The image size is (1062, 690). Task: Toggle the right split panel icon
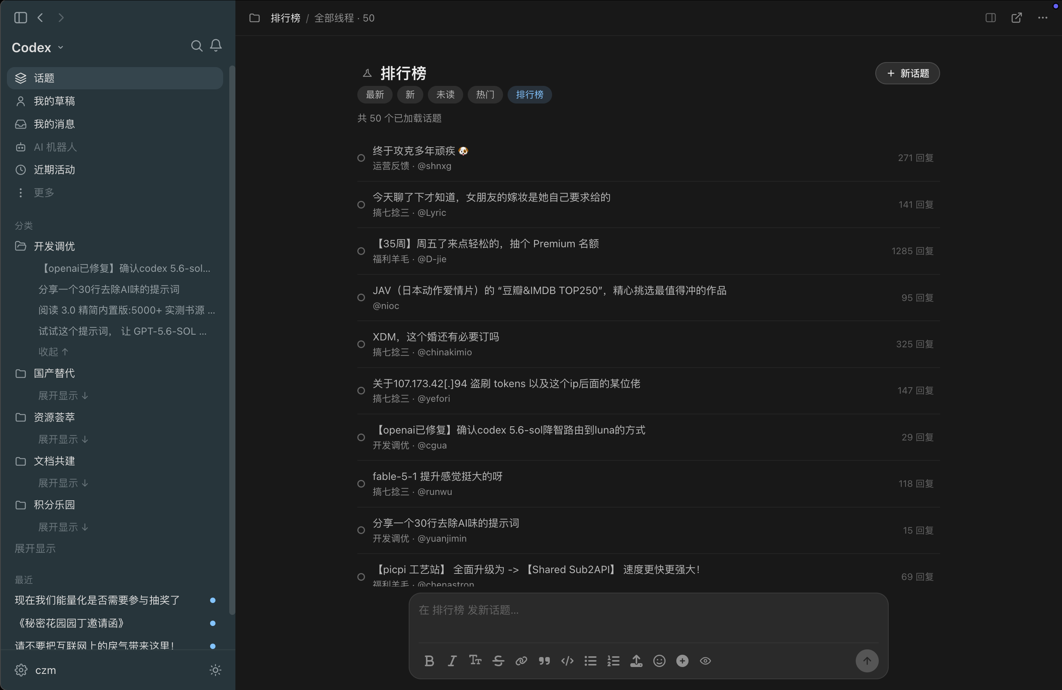click(x=990, y=17)
